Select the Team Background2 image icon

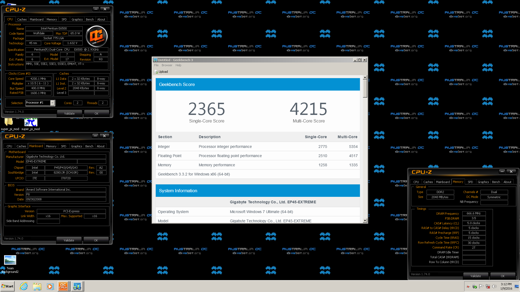click(10, 264)
